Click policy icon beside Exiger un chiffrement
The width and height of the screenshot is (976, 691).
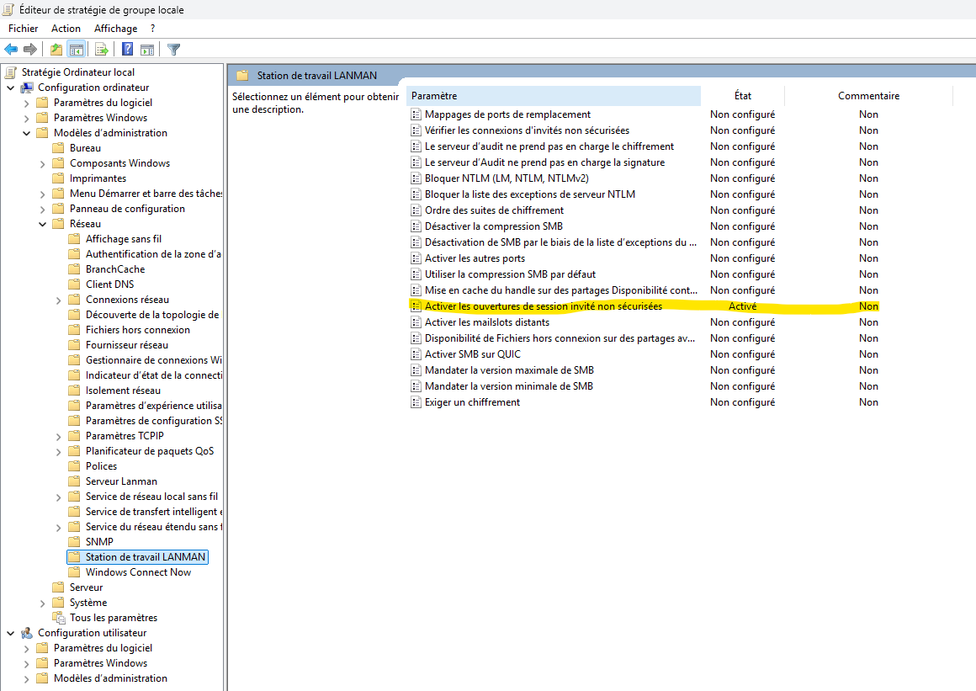416,402
